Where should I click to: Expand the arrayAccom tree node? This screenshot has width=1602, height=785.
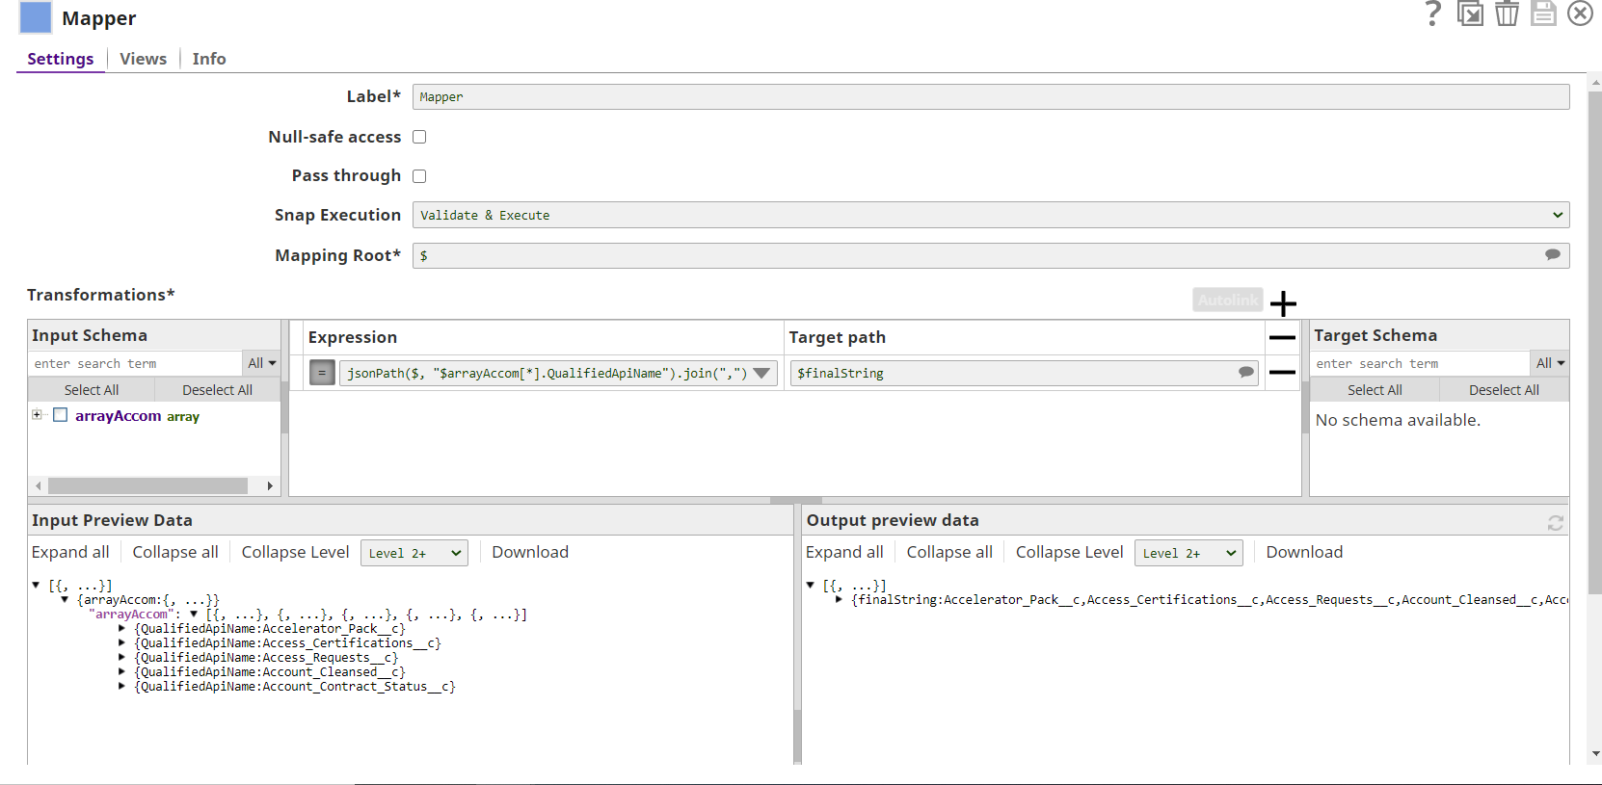click(37, 415)
